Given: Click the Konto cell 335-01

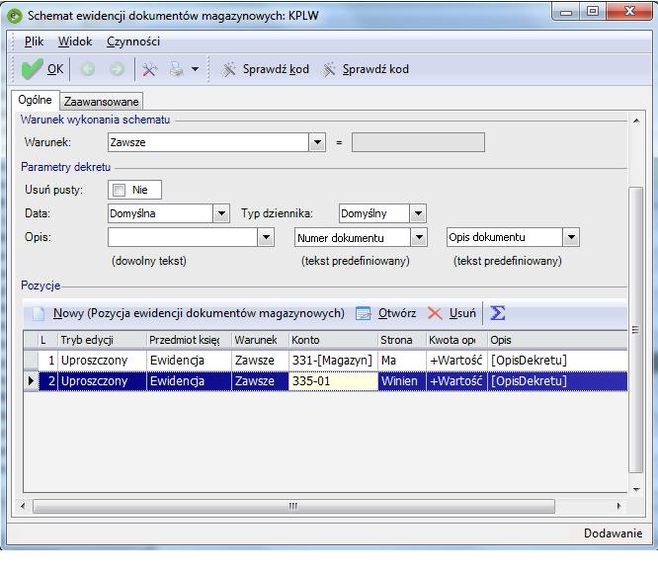Looking at the screenshot, I should (x=333, y=381).
